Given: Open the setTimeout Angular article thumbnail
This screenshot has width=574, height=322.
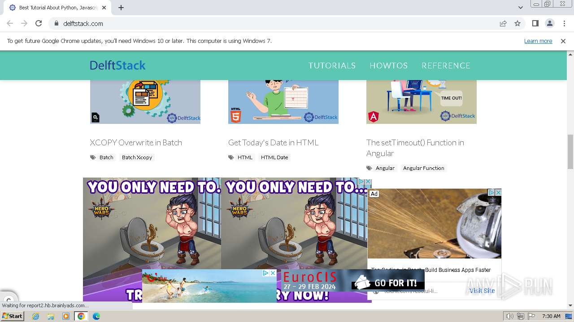Looking at the screenshot, I should [x=422, y=102].
